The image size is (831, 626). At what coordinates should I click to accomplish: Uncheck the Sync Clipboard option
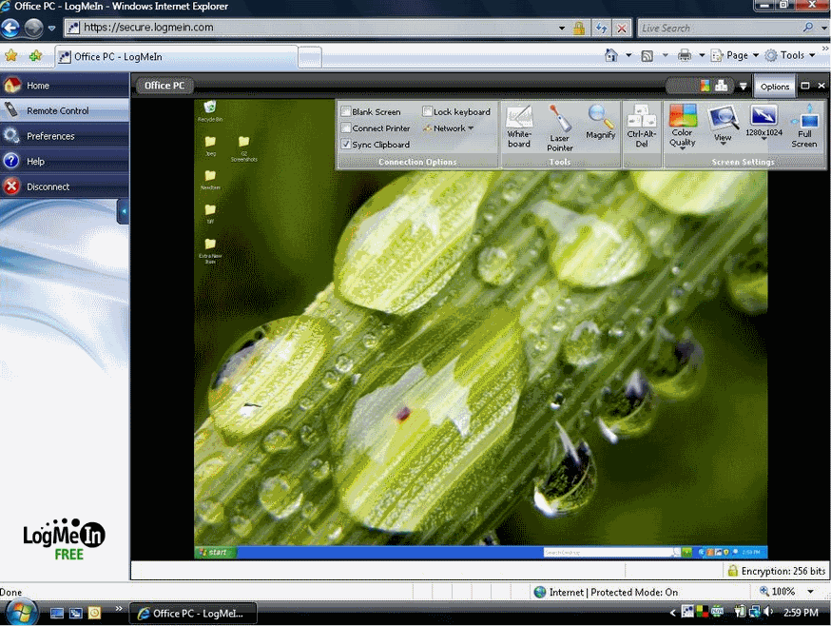[346, 145]
